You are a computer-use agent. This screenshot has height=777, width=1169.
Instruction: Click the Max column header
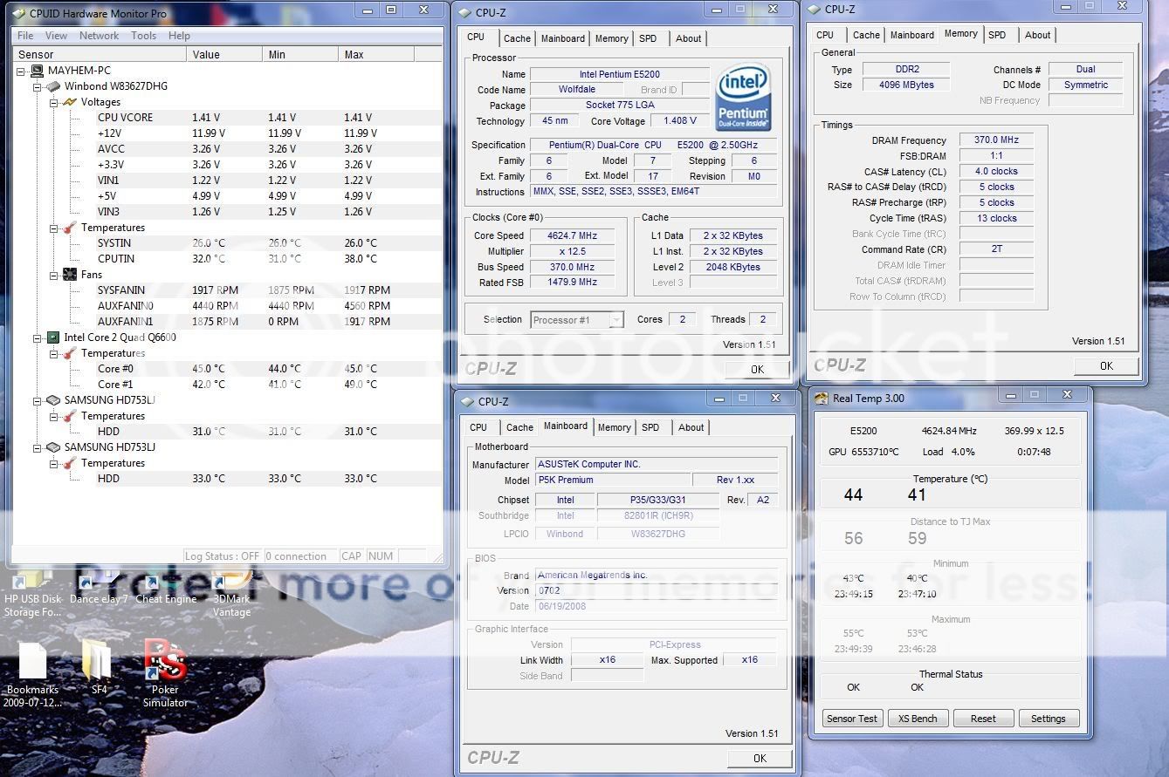(x=376, y=54)
